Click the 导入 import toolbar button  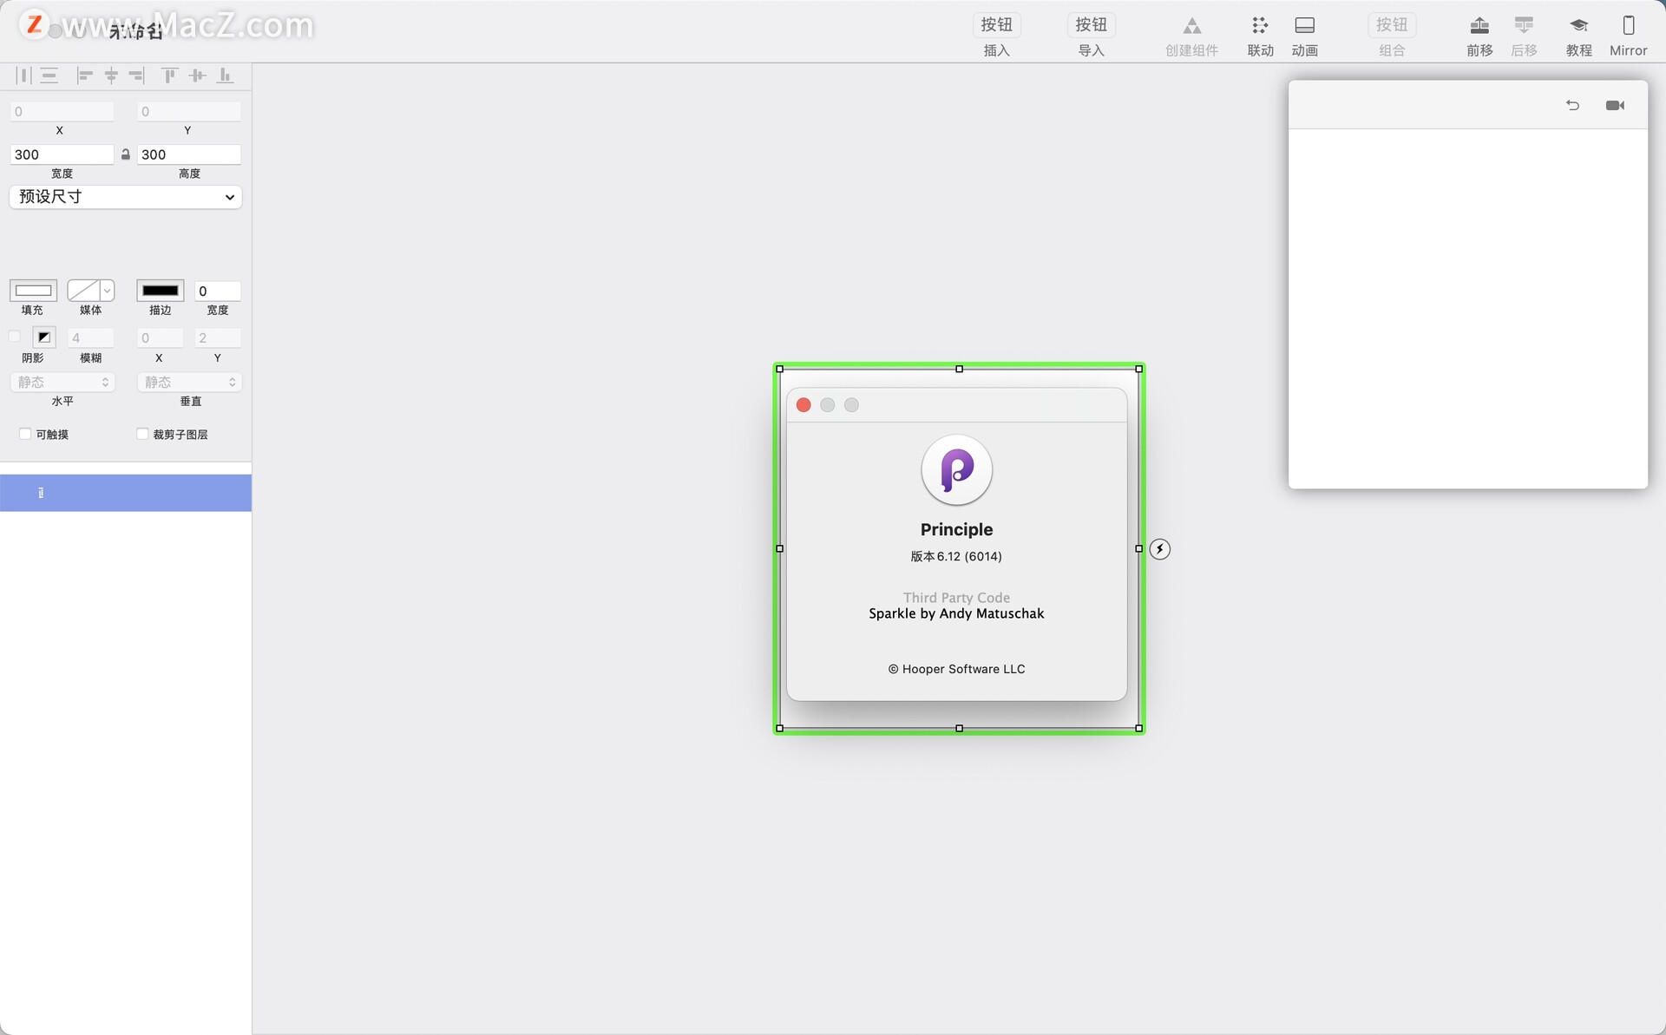1091,25
